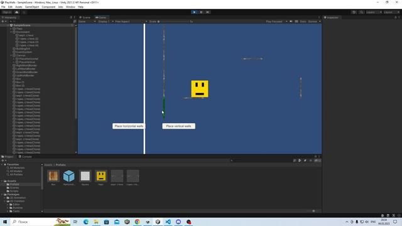This screenshot has height=226, width=402.
Task: Open the Sign in account button
Action: [7, 13]
